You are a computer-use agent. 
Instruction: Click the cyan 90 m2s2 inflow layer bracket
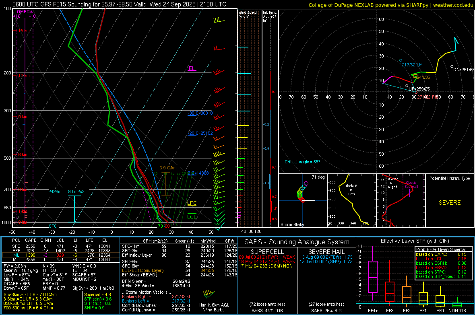tap(74, 209)
